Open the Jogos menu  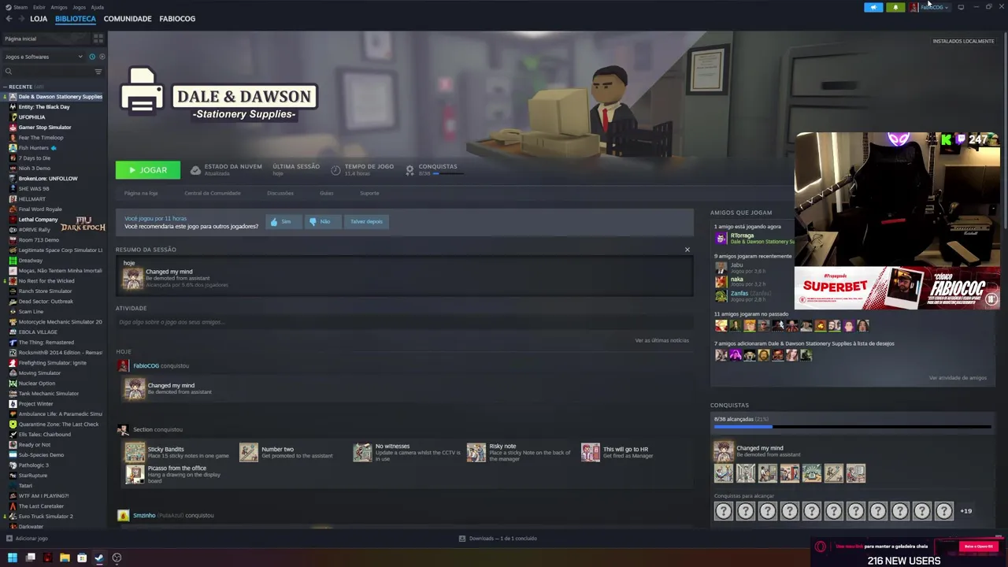[79, 7]
